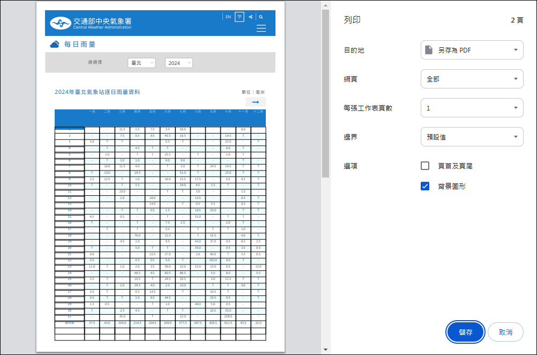Screen dimensions: 537x355
Task: Open the share icon in the site header
Action: (x=250, y=17)
